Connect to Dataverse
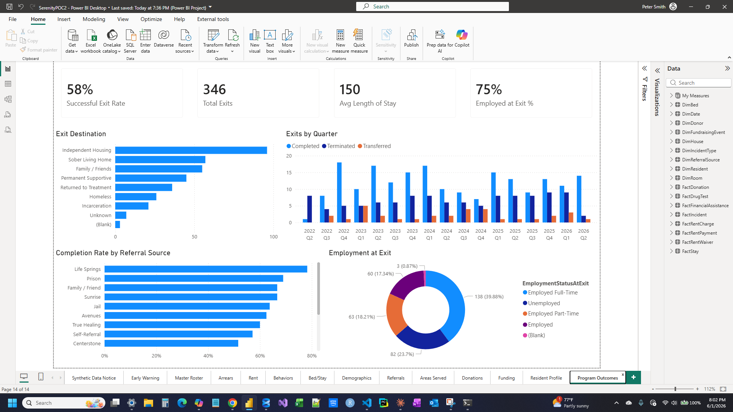The height and width of the screenshot is (412, 733). (x=164, y=38)
